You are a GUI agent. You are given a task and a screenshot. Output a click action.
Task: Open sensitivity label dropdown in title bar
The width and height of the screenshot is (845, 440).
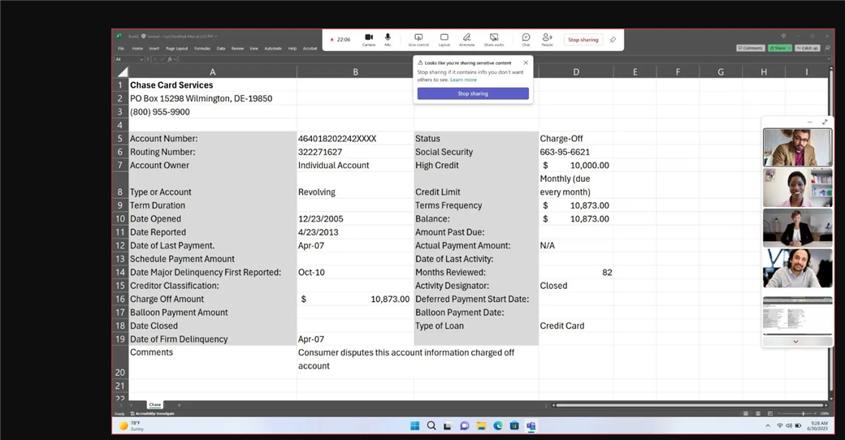[215, 36]
